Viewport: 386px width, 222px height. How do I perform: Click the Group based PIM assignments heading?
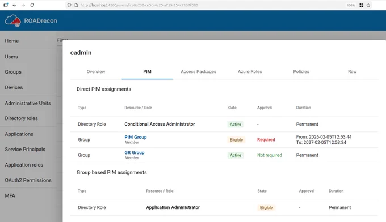click(x=111, y=172)
